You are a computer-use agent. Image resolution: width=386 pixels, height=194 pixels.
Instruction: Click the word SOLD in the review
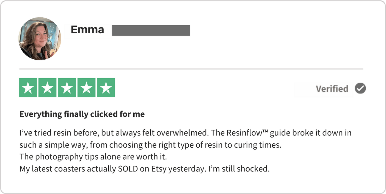coord(128,169)
